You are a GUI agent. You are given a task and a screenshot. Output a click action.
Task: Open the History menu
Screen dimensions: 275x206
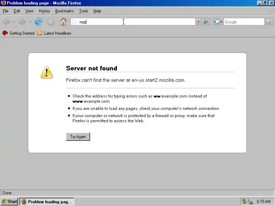(x=44, y=11)
